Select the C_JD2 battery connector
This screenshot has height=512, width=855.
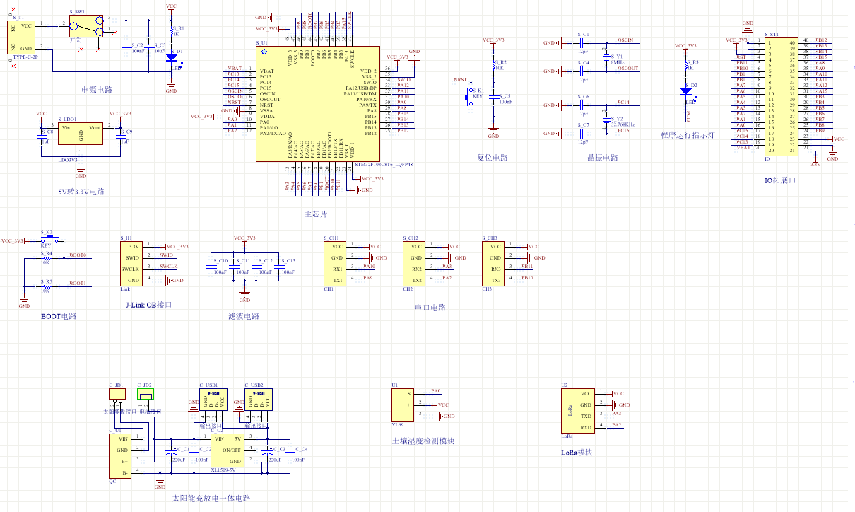tap(146, 394)
